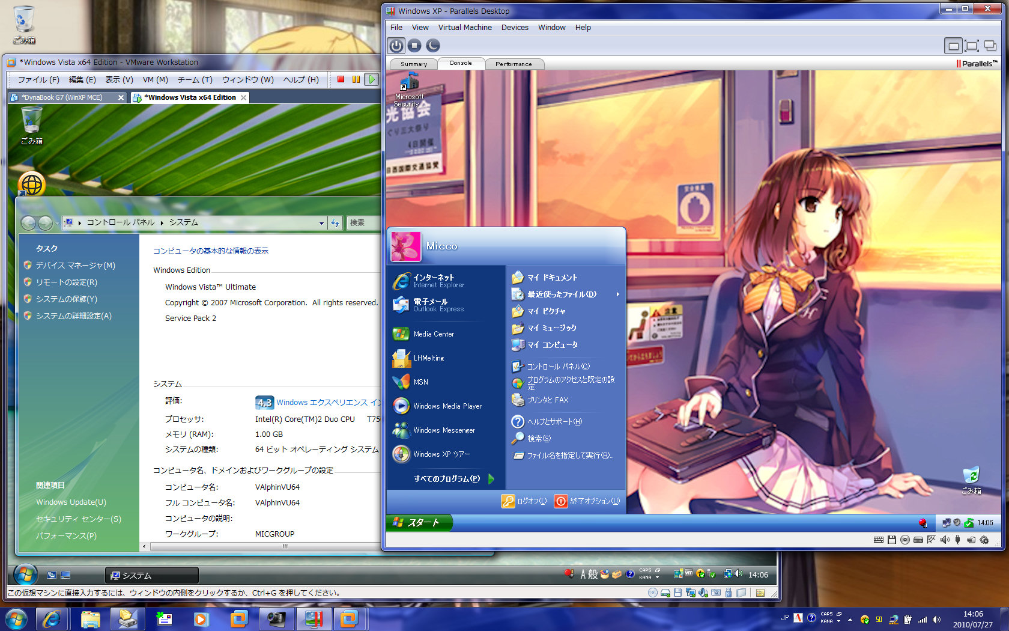The height and width of the screenshot is (631, 1009).
Task: Click the keyboard icon in Parallels status bar
Action: coord(878,540)
